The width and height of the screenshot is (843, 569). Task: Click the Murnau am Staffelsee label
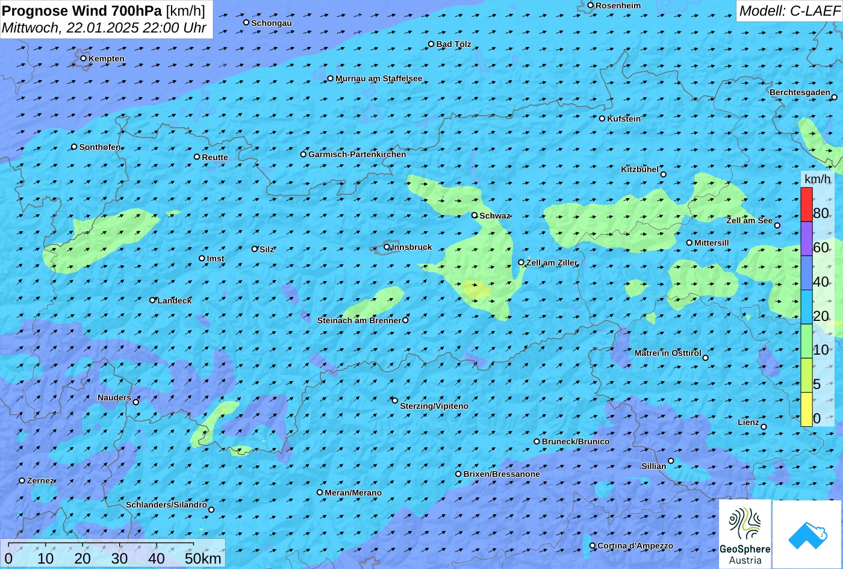(379, 78)
